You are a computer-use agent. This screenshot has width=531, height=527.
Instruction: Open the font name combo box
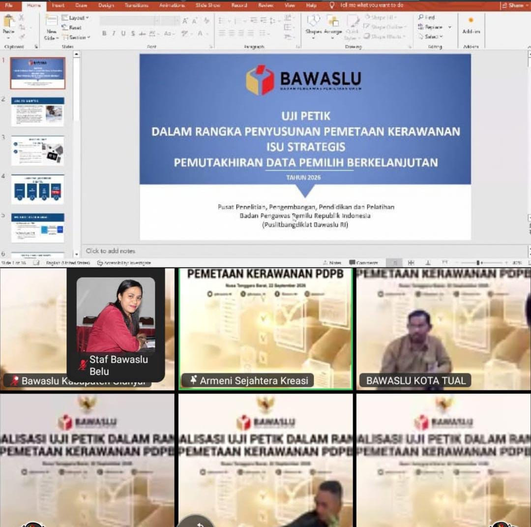tap(129, 21)
